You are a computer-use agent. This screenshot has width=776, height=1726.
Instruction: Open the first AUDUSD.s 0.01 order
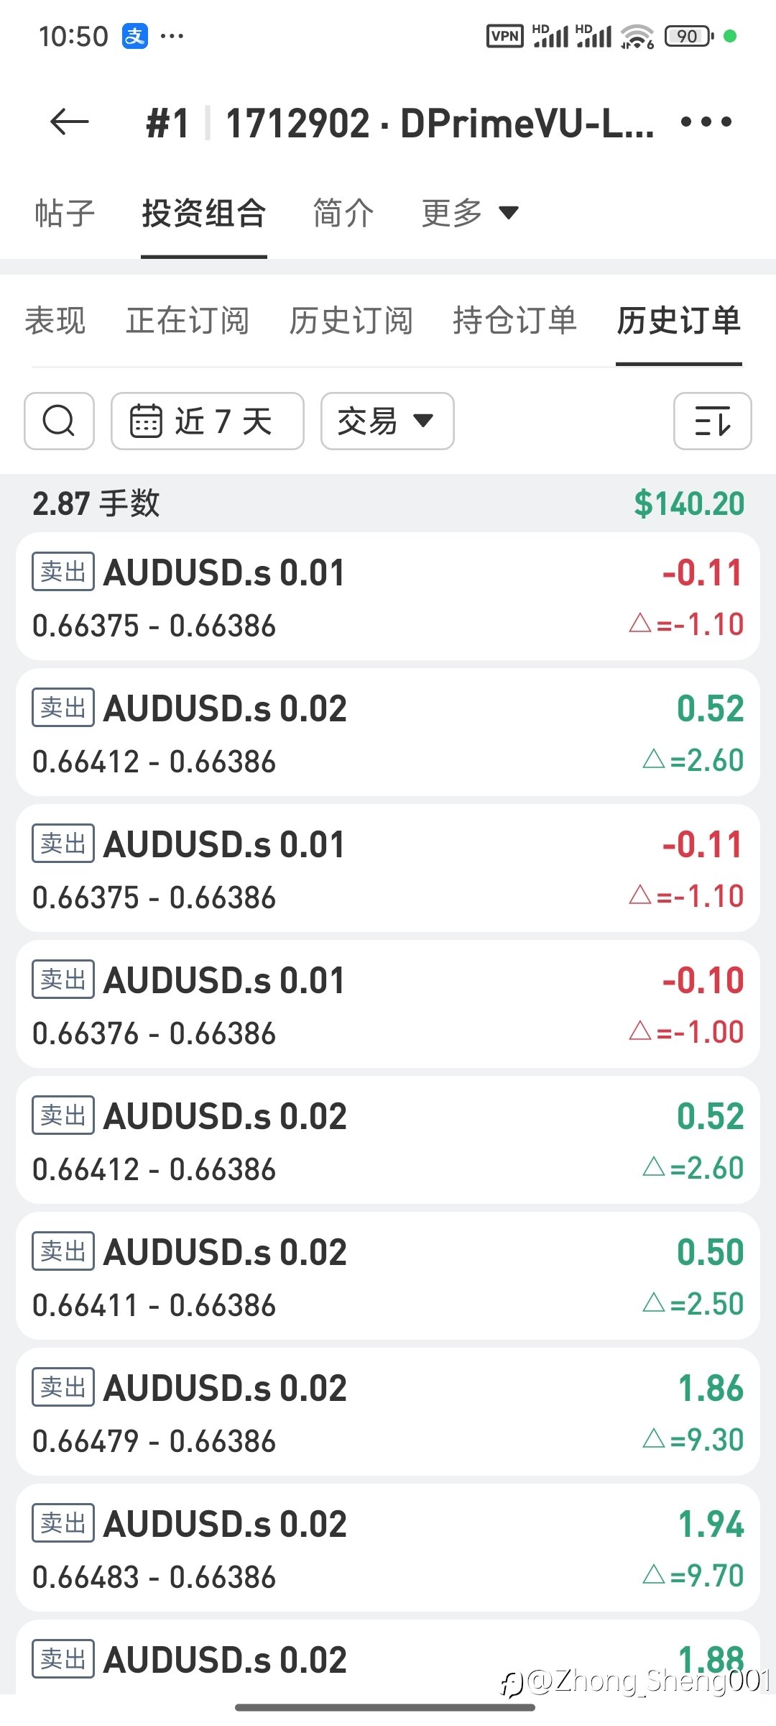[x=387, y=597]
